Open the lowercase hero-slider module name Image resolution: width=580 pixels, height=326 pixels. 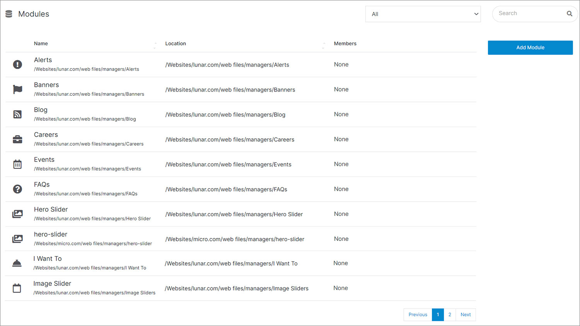click(x=51, y=234)
